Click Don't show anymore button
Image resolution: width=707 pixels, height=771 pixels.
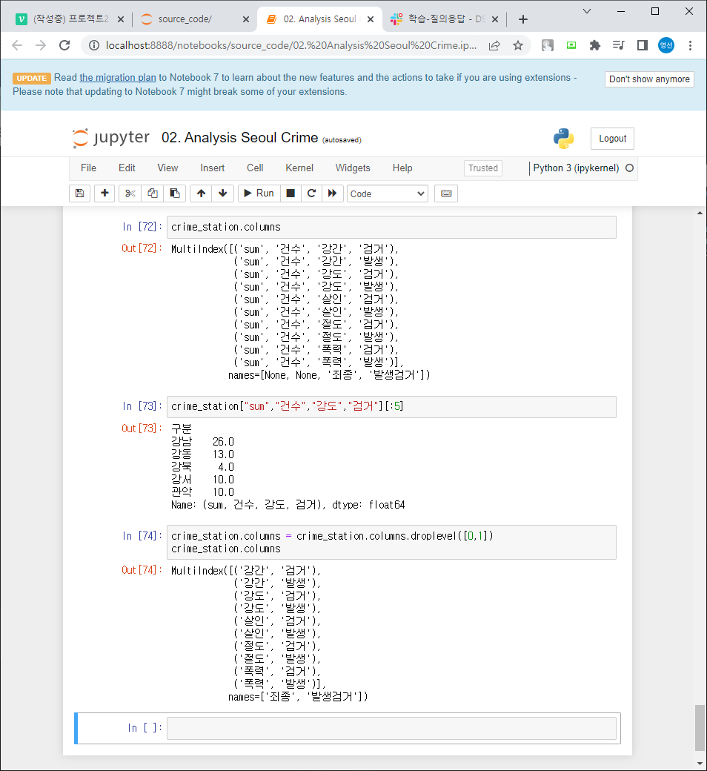649,79
